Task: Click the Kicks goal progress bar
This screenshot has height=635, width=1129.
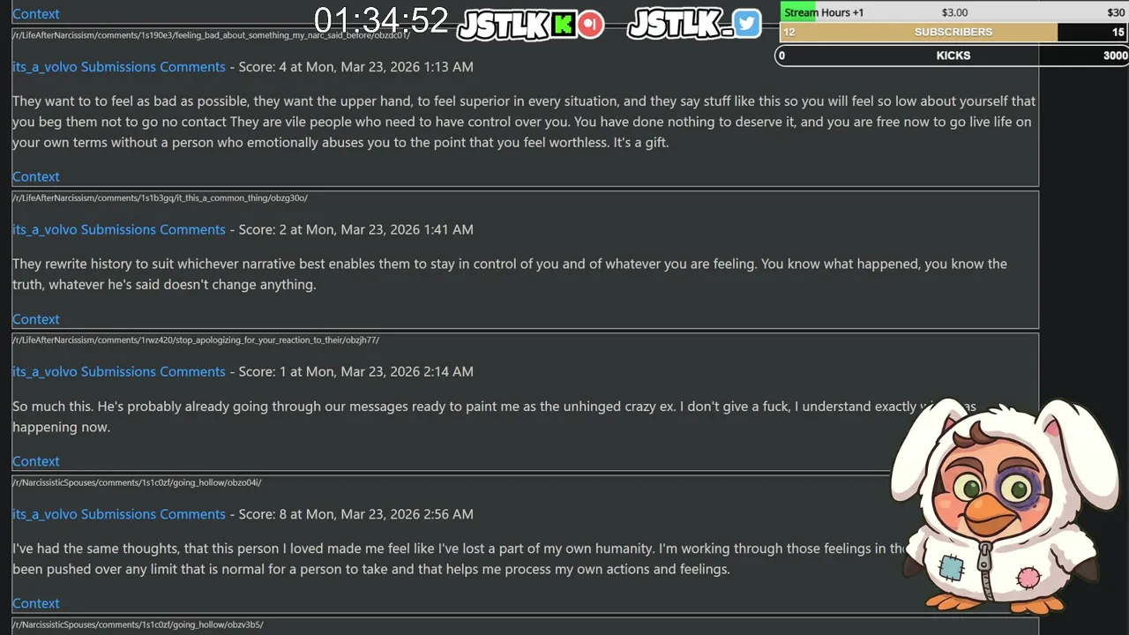Action: point(953,55)
